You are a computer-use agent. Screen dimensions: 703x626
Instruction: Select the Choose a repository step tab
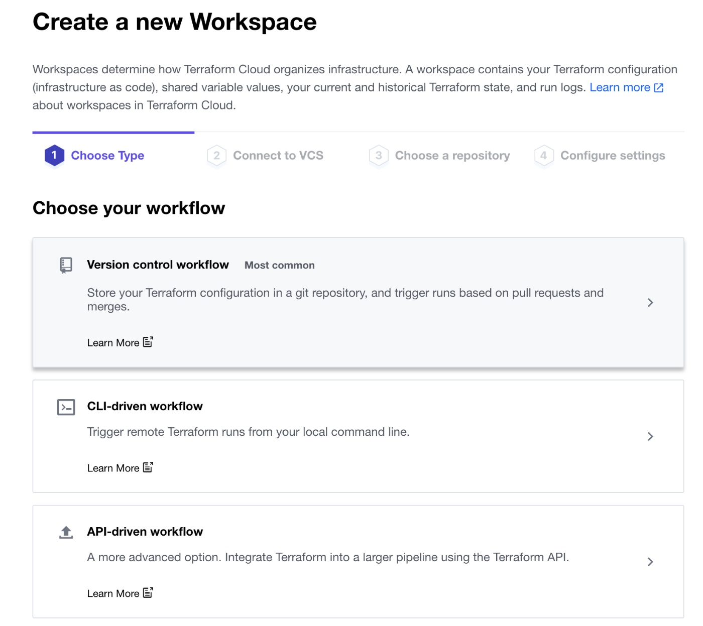439,156
